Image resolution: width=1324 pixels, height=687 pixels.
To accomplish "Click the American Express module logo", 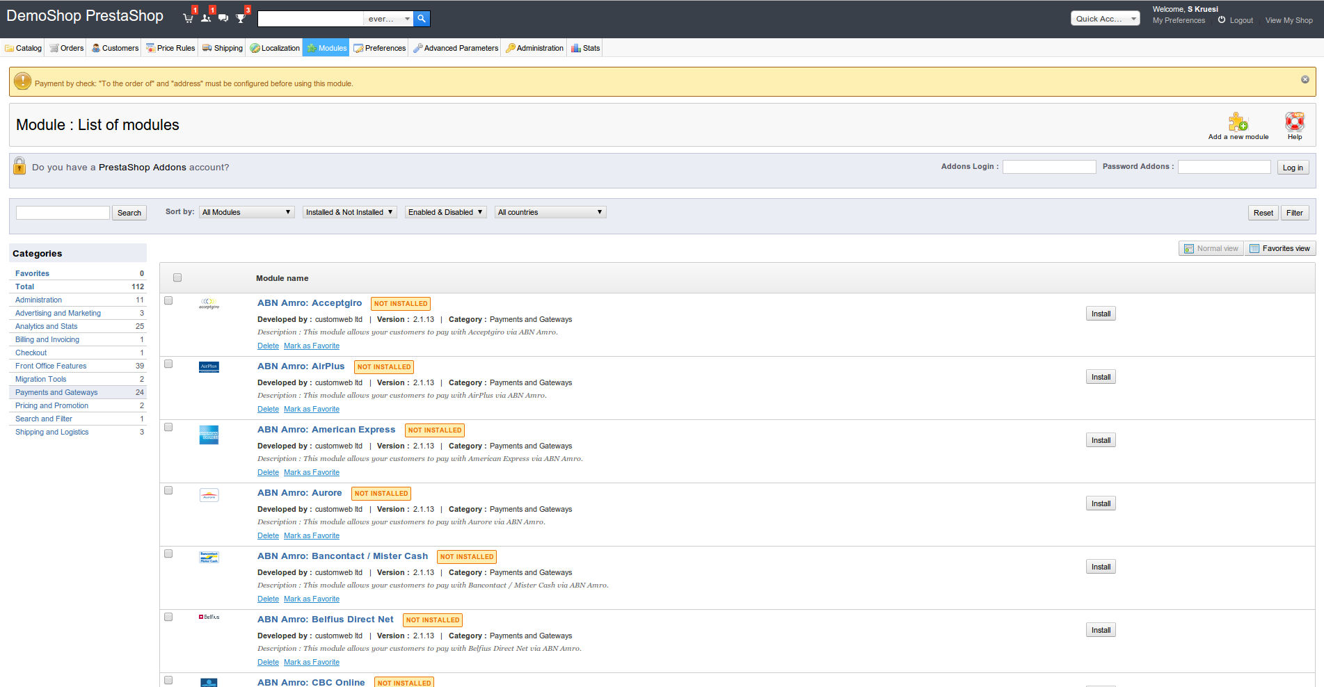I will [x=209, y=435].
